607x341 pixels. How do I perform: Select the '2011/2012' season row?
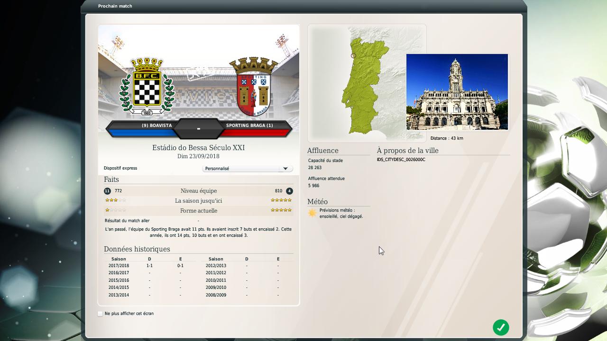click(247, 273)
